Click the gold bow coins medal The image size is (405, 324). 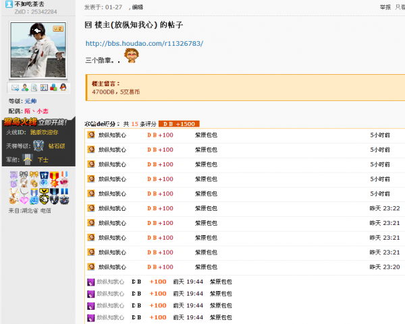point(34,179)
